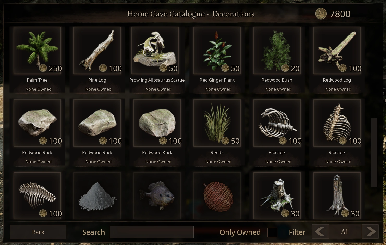Screen dimensions: 386x245
Task: Advance filter to next category with right arrow
Action: pyautogui.click(x=370, y=231)
